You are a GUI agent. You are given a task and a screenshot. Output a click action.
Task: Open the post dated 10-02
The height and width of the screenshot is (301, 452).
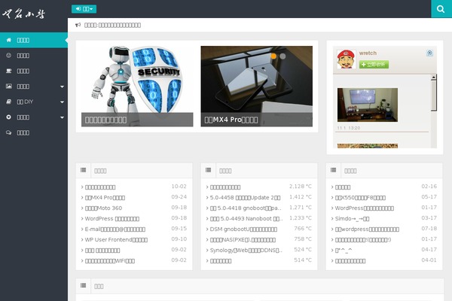(100, 187)
